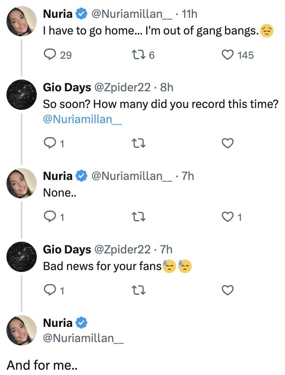The image size is (285, 375).
Task: Retweet Nuria's "None.." tweet
Action: point(137,217)
